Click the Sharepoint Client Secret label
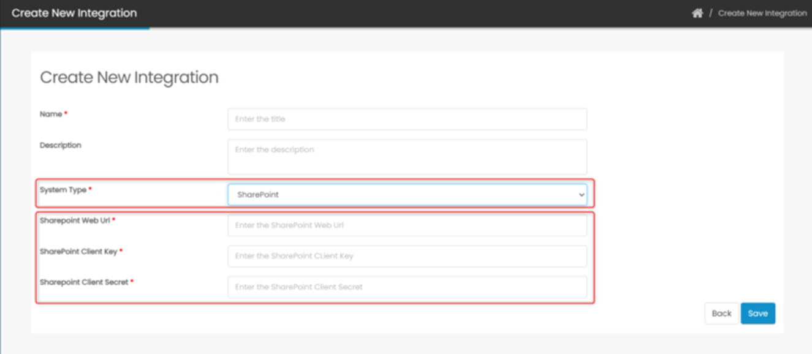 [x=84, y=282]
